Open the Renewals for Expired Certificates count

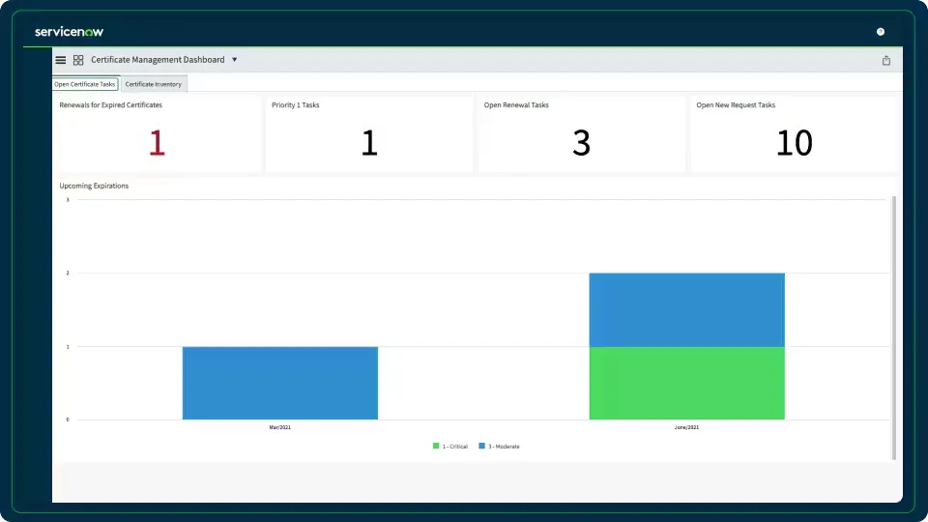[157, 143]
